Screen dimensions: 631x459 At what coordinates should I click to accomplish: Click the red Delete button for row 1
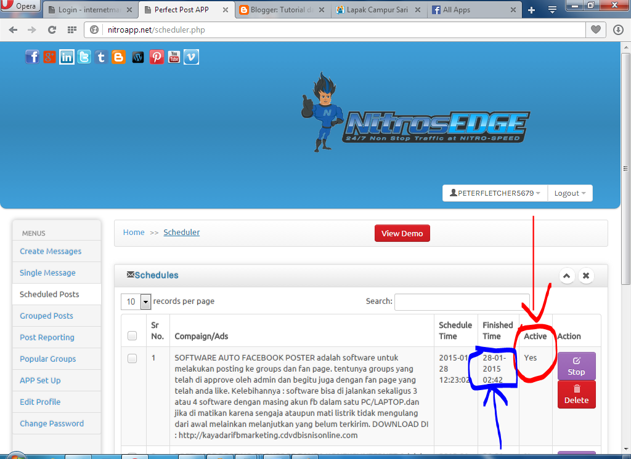(576, 394)
